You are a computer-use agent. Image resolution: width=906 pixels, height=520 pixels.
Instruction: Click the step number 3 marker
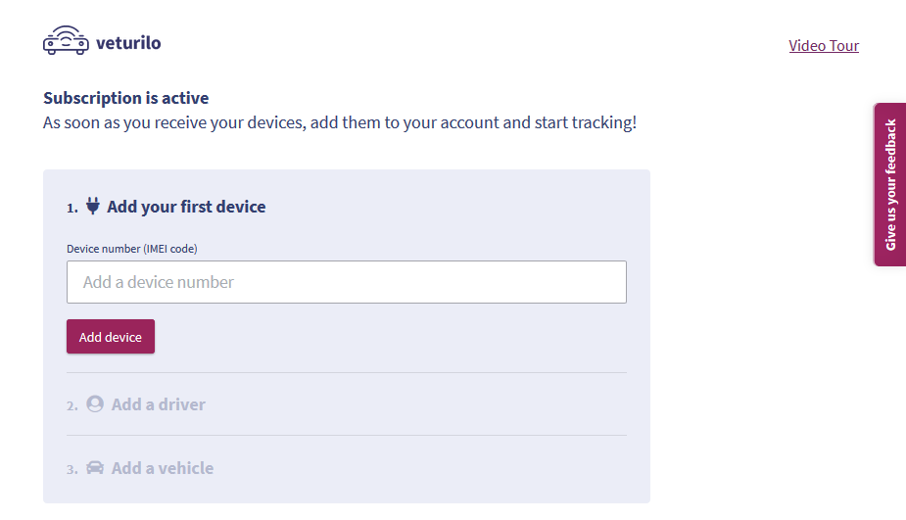click(72, 469)
